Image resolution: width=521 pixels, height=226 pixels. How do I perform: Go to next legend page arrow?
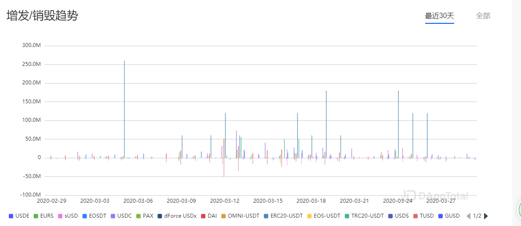pyautogui.click(x=486, y=216)
